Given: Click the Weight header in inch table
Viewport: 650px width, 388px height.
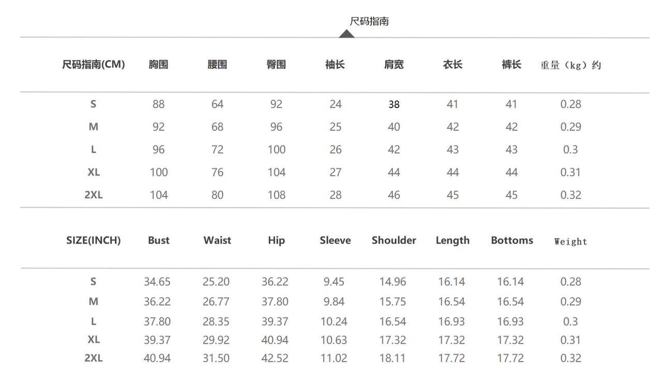Looking at the screenshot, I should pyautogui.click(x=570, y=241).
